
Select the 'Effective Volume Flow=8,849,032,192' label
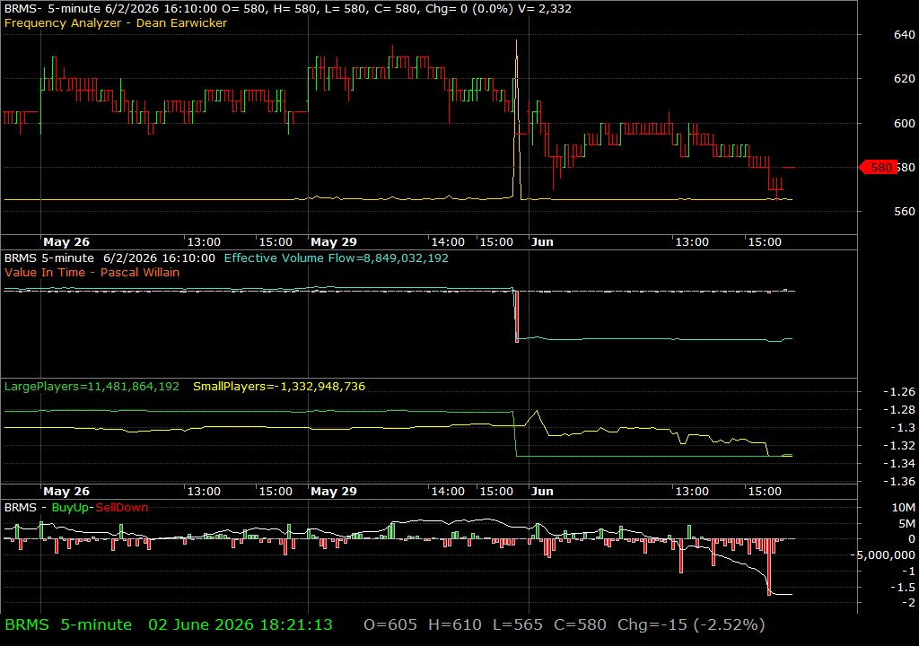(x=337, y=258)
